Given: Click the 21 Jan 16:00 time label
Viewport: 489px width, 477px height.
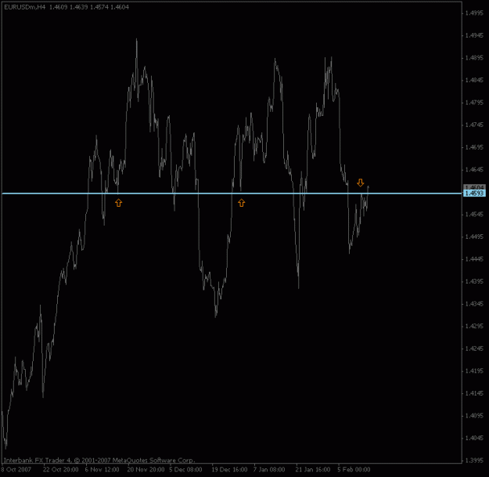Looking at the screenshot, I should tap(313, 469).
